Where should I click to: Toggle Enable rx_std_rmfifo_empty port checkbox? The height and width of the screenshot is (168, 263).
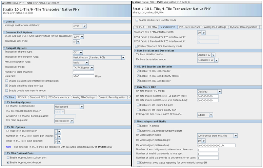[138, 110]
